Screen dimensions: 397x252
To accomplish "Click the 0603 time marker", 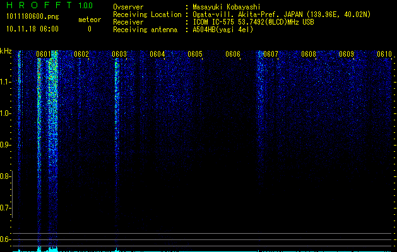I will (x=119, y=54).
